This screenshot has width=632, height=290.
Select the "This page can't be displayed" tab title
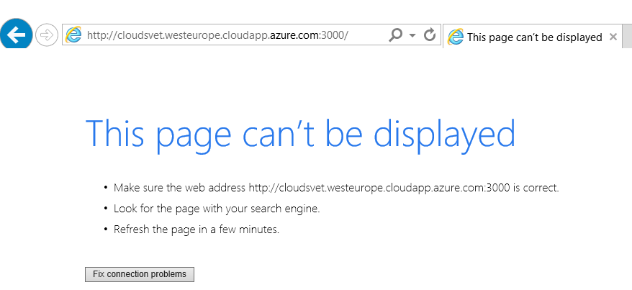534,37
